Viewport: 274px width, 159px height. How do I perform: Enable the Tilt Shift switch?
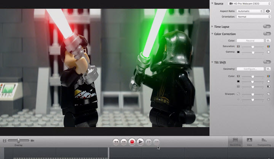tap(267, 62)
